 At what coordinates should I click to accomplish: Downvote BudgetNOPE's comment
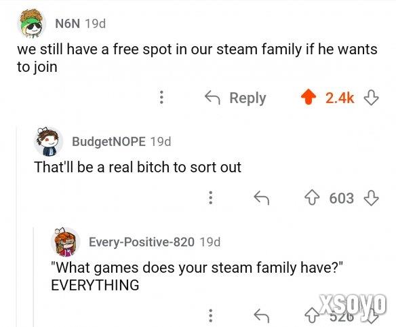pos(371,197)
